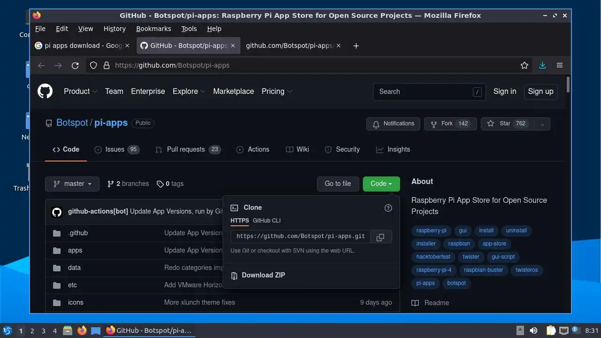Open the padlock site security info
This screenshot has height=338, width=601.
tap(107, 65)
